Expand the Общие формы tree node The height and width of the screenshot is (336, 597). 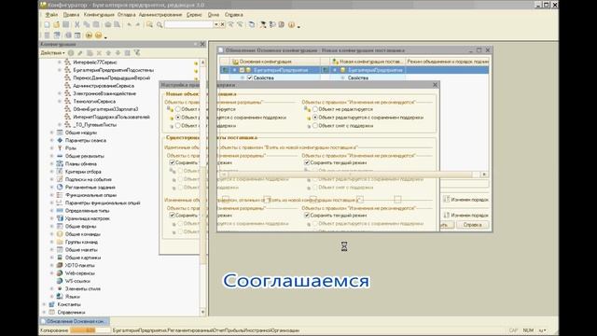pyautogui.click(x=52, y=226)
